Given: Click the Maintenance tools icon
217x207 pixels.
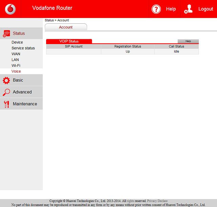Looking at the screenshot, I should [x=6, y=104].
